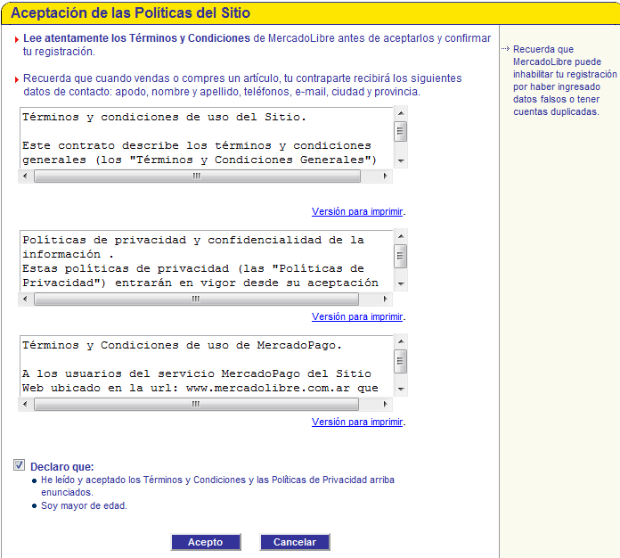Open 'Versión para imprimir' link under Términos del Sitio
The width and height of the screenshot is (620, 558).
(x=357, y=211)
